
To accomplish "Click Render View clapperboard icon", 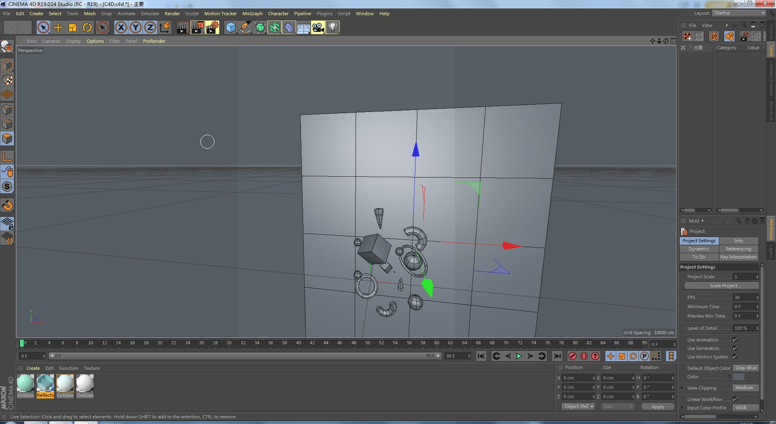I will coord(182,28).
